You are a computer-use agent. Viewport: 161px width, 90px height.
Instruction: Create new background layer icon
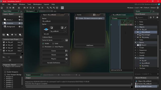point(4,35)
